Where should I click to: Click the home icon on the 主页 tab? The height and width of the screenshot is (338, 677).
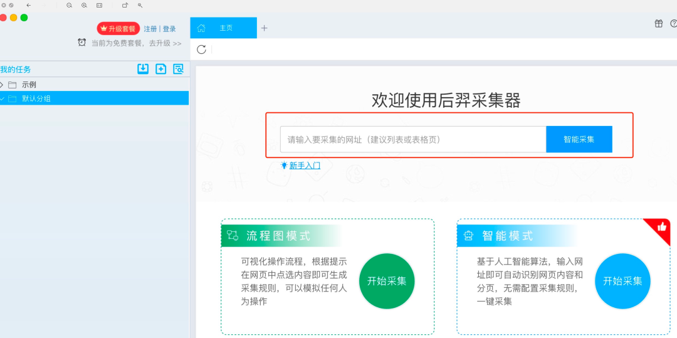click(201, 28)
